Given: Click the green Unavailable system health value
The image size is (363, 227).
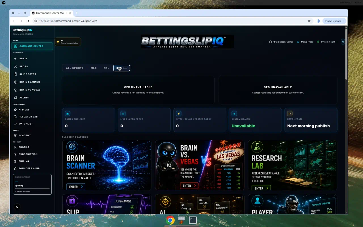Looking at the screenshot, I should coord(243,126).
